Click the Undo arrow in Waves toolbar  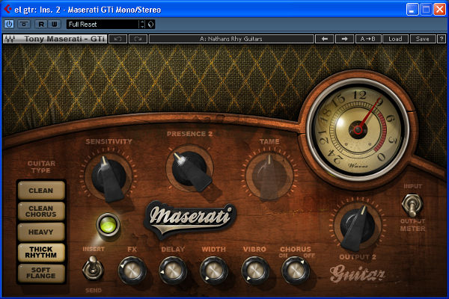(118, 39)
